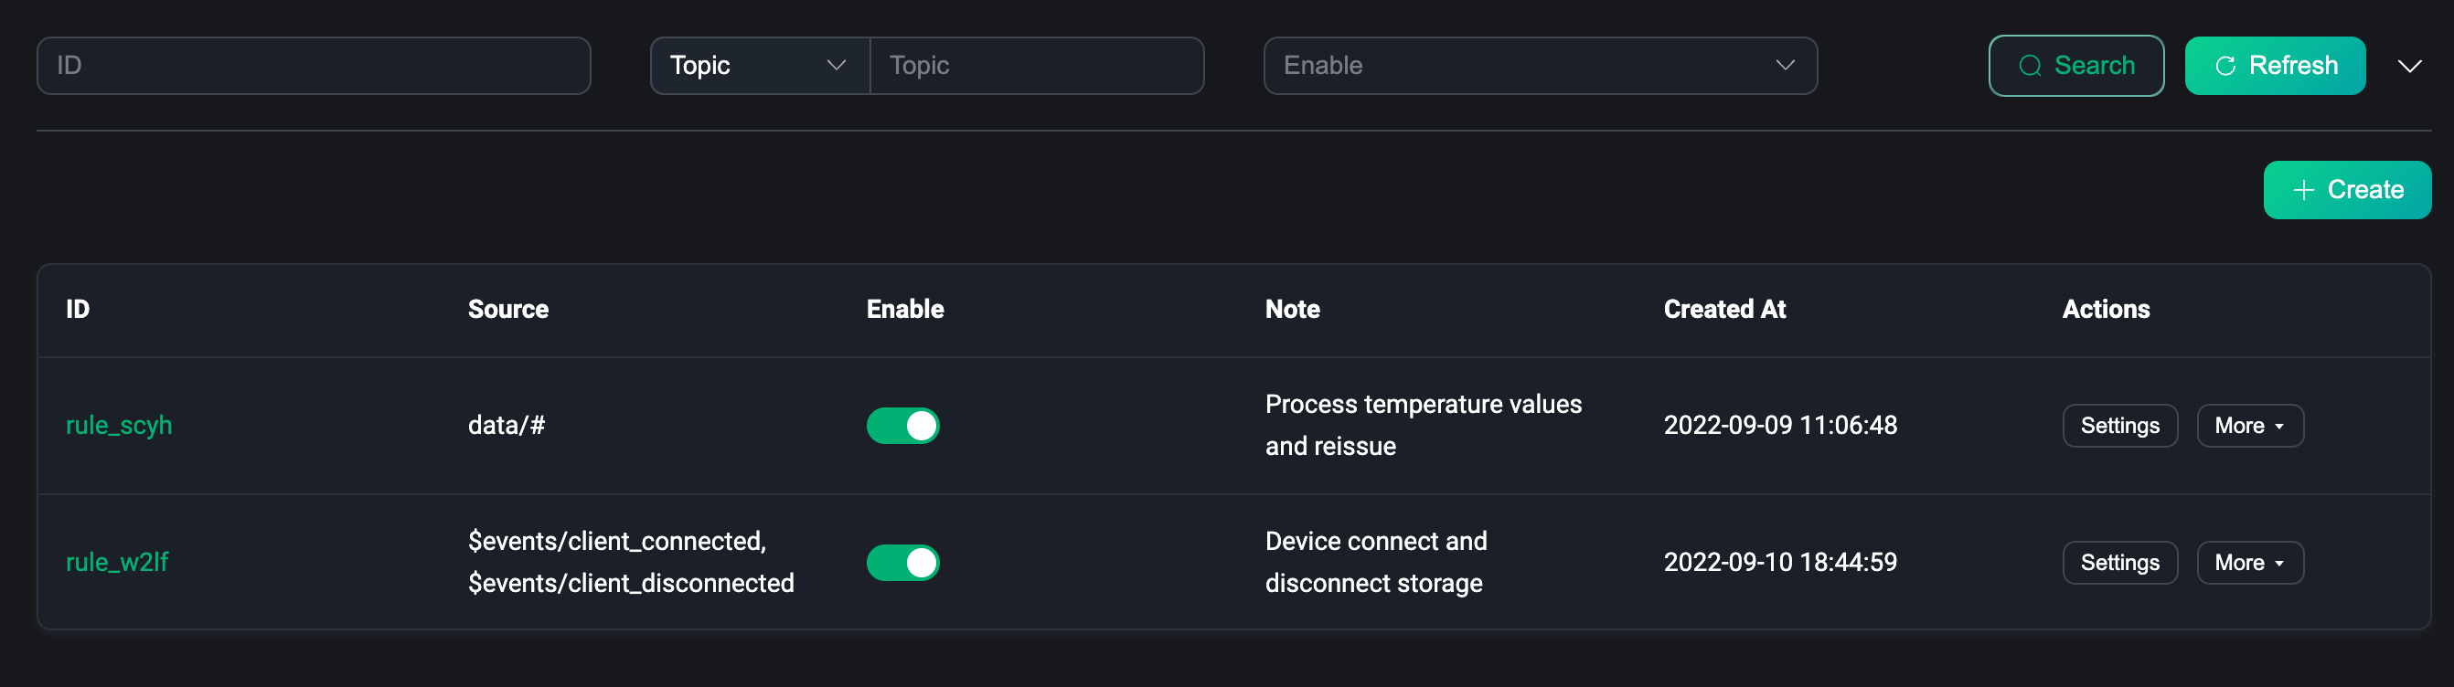Open More menu for rule_w2lf
This screenshot has height=687, width=2454.
[2249, 563]
